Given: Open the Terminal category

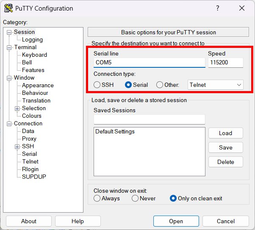Looking at the screenshot, I should point(25,47).
